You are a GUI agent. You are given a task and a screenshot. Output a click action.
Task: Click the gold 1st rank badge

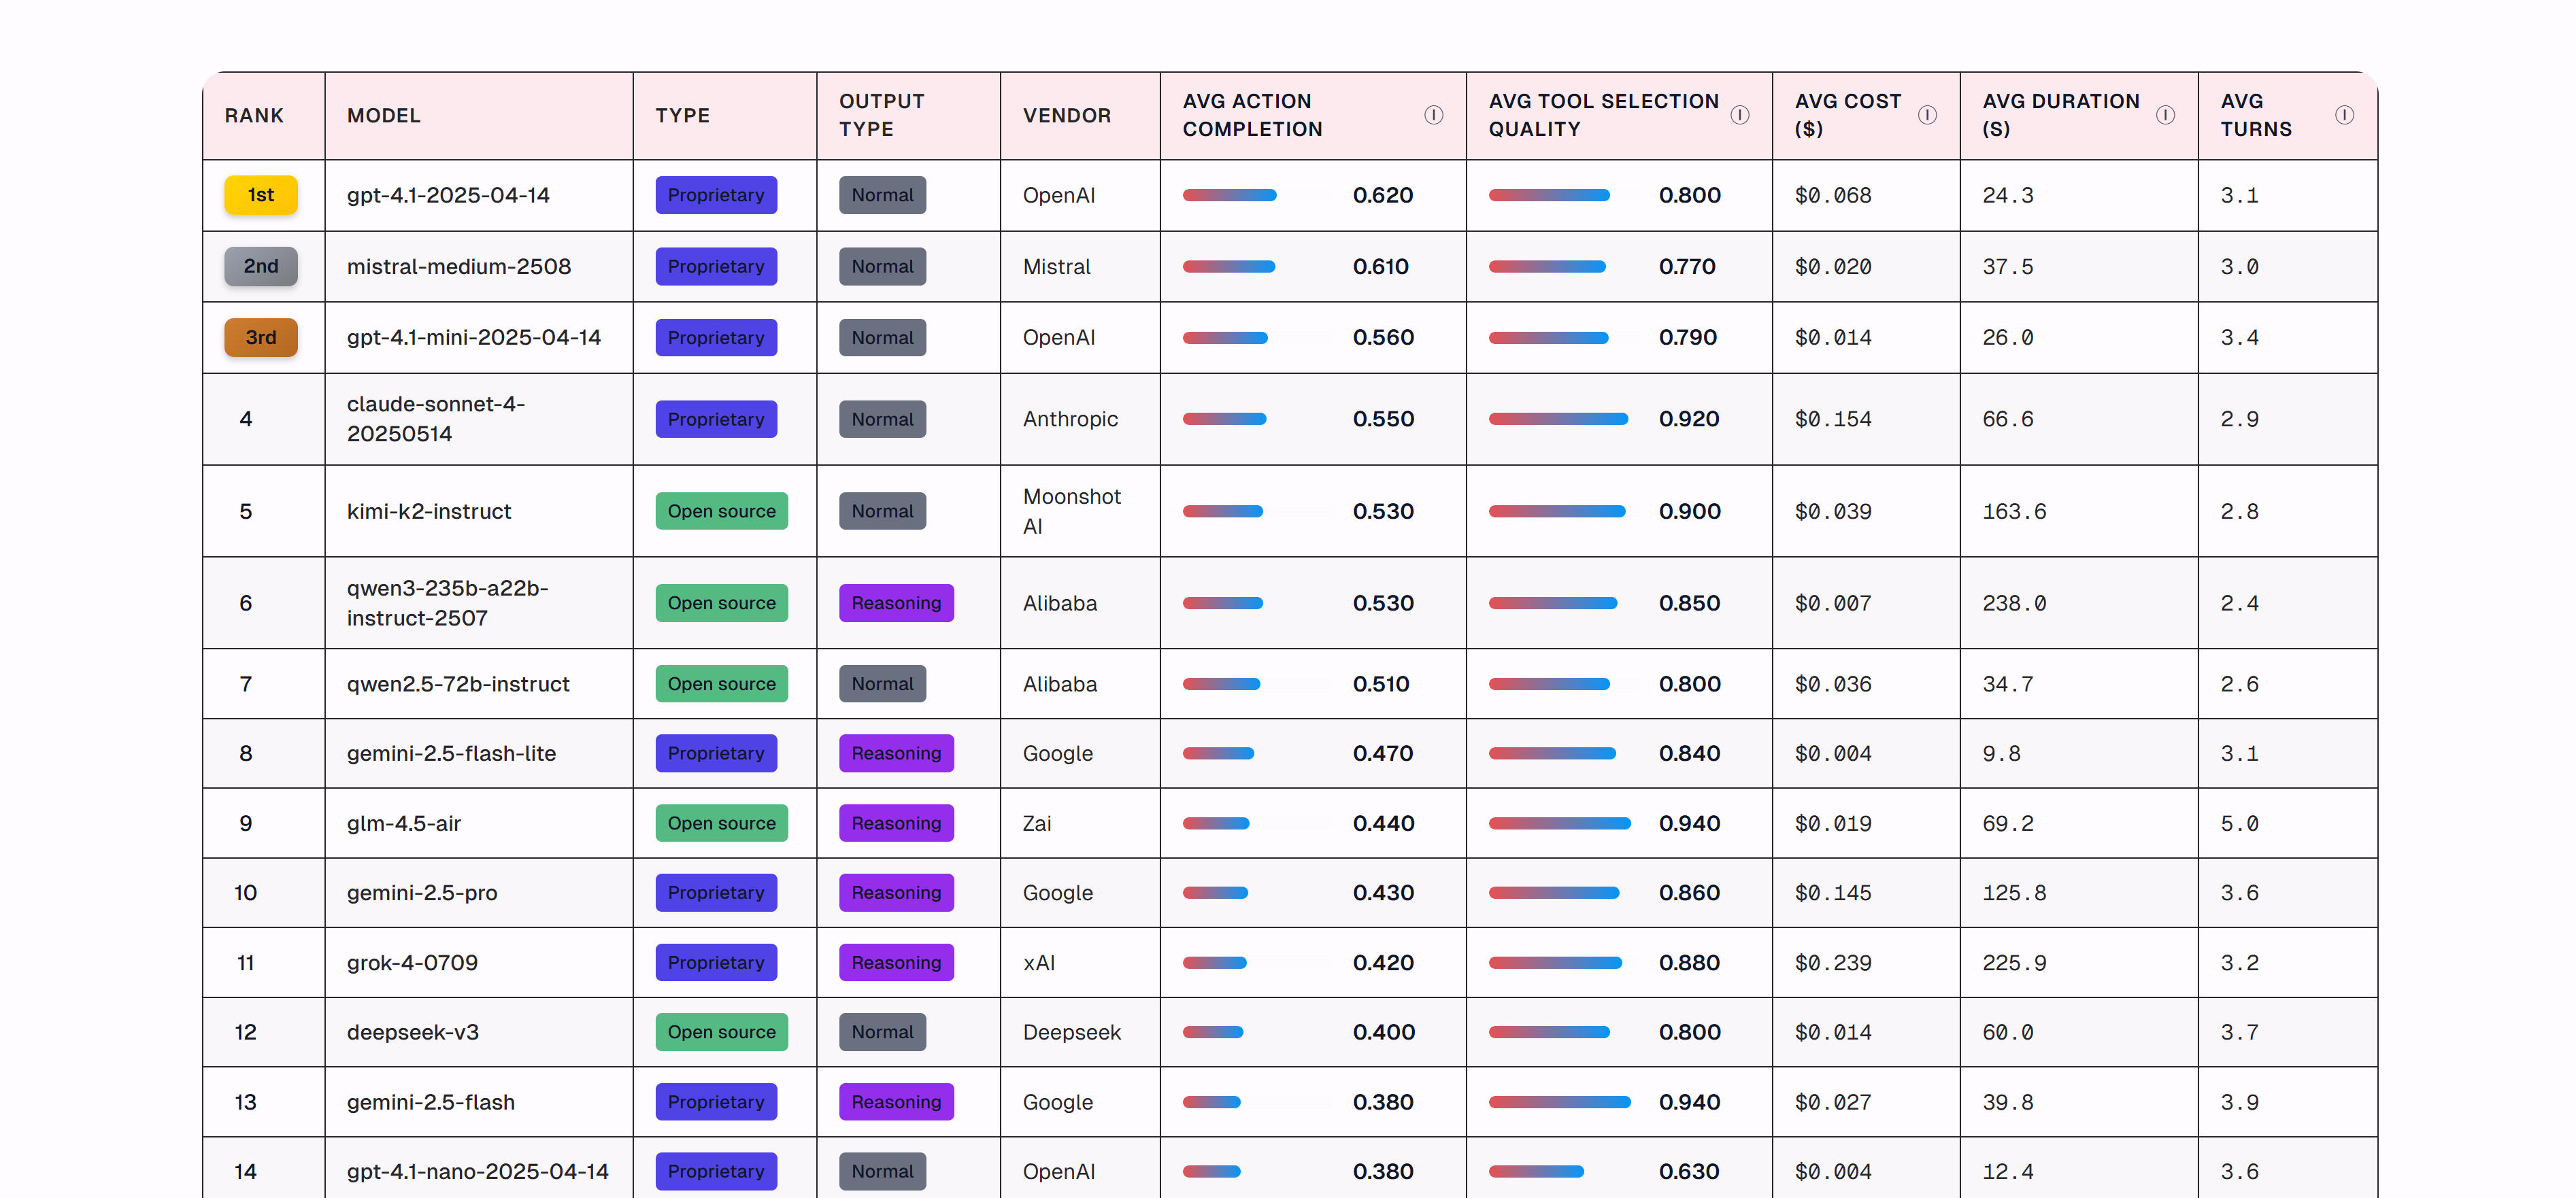(260, 195)
